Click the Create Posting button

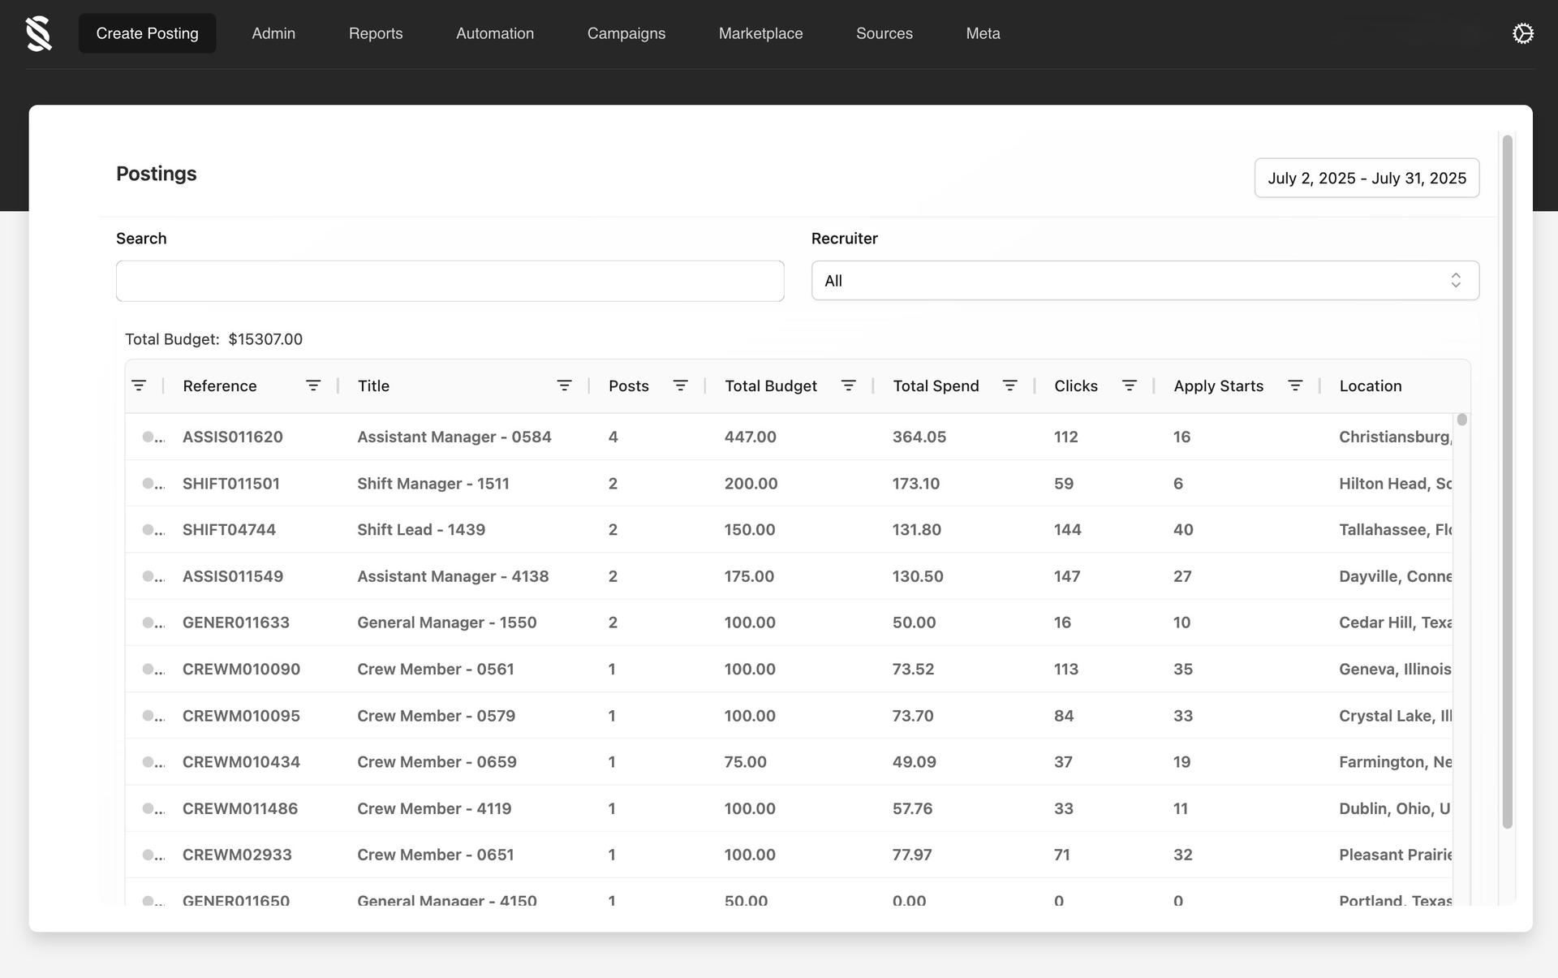click(x=147, y=33)
